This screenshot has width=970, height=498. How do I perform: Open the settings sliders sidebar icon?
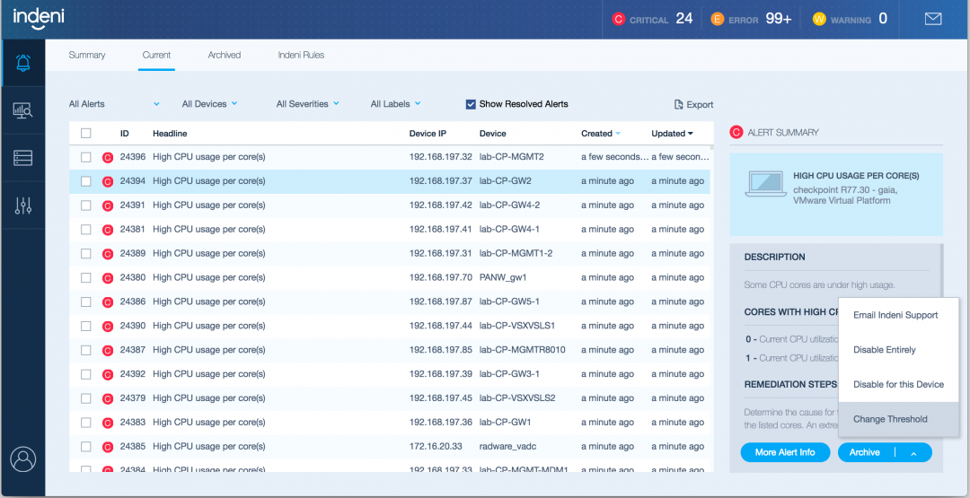pos(23,205)
